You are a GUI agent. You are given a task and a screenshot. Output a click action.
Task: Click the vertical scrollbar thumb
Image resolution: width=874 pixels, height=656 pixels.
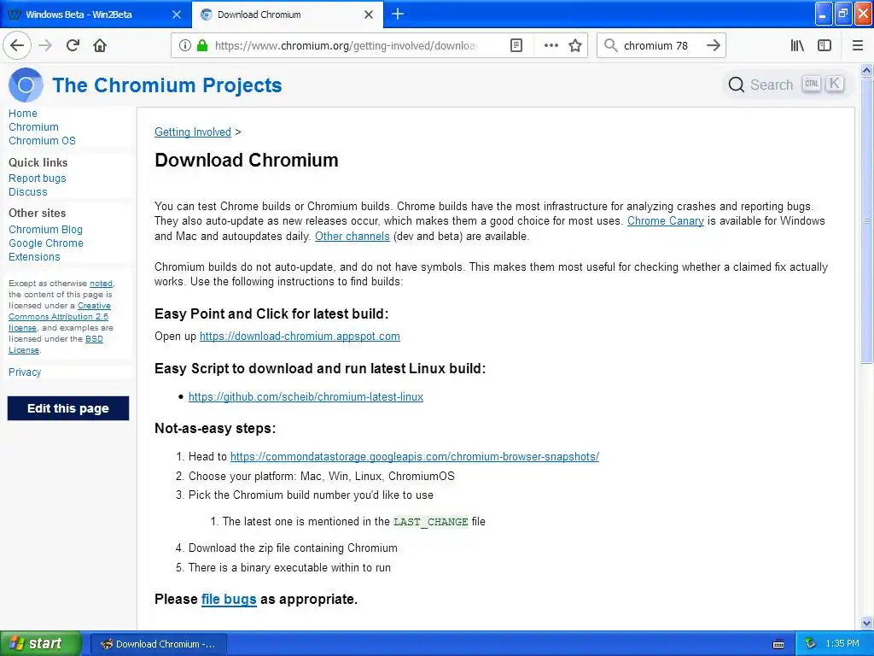click(x=866, y=221)
